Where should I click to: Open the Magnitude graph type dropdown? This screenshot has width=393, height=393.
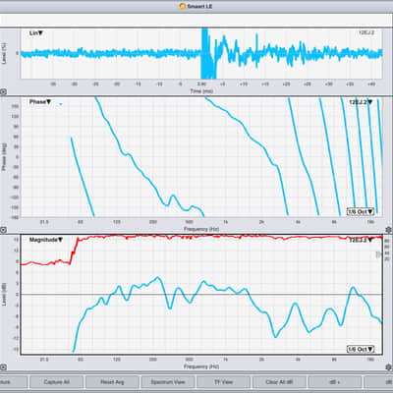tap(46, 240)
